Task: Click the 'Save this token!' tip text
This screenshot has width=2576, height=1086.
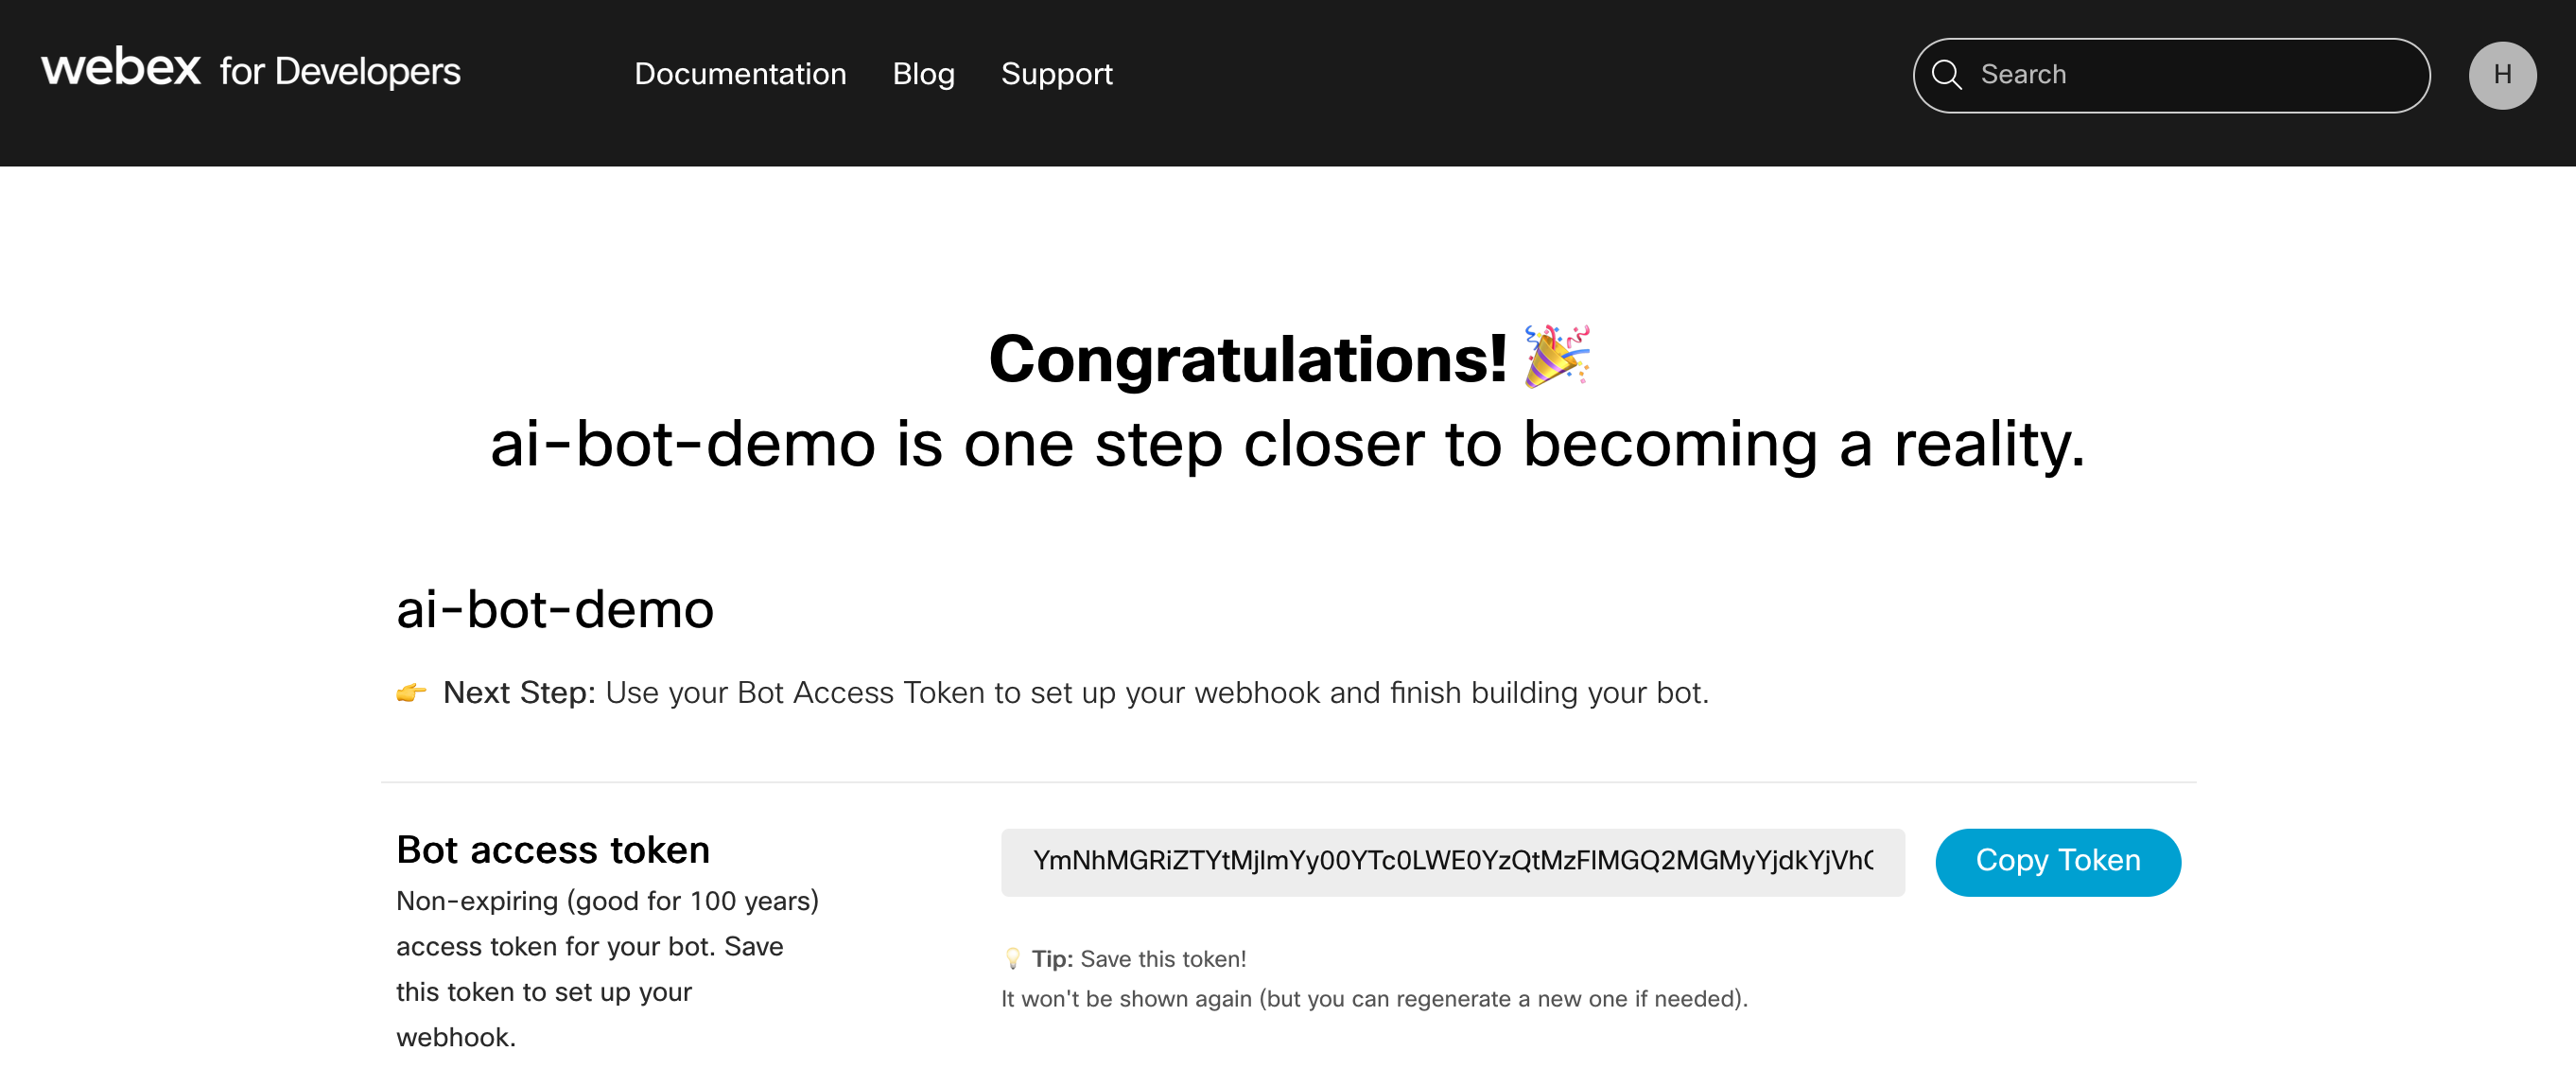Action: (x=1139, y=958)
